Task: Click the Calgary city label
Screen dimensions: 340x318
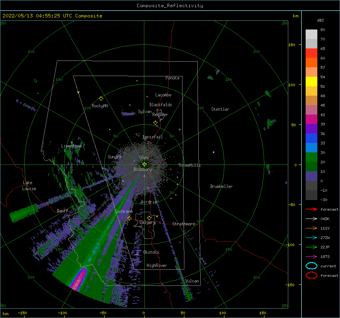Action: click(147, 222)
